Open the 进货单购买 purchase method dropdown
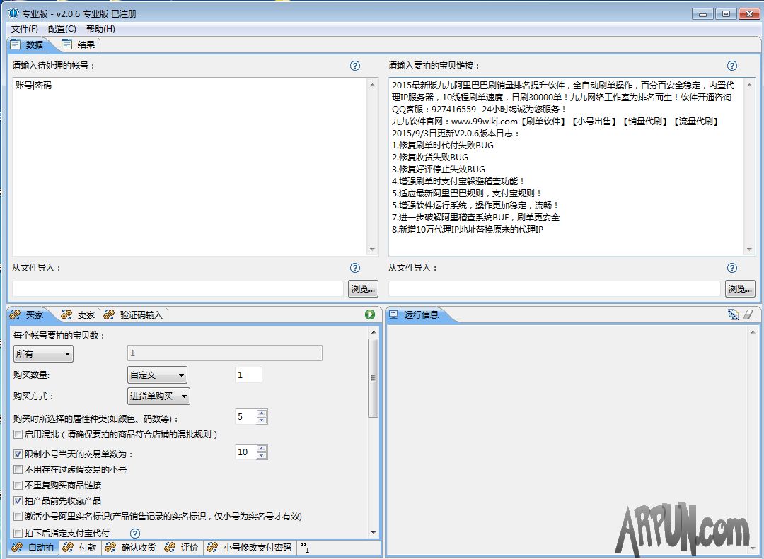Screen dimensions: 764x559 point(159,396)
